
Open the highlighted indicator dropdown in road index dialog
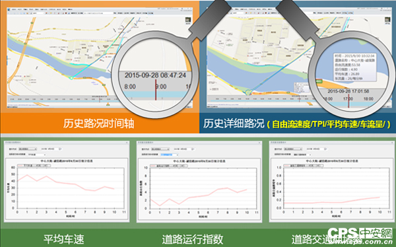coord(170,155)
